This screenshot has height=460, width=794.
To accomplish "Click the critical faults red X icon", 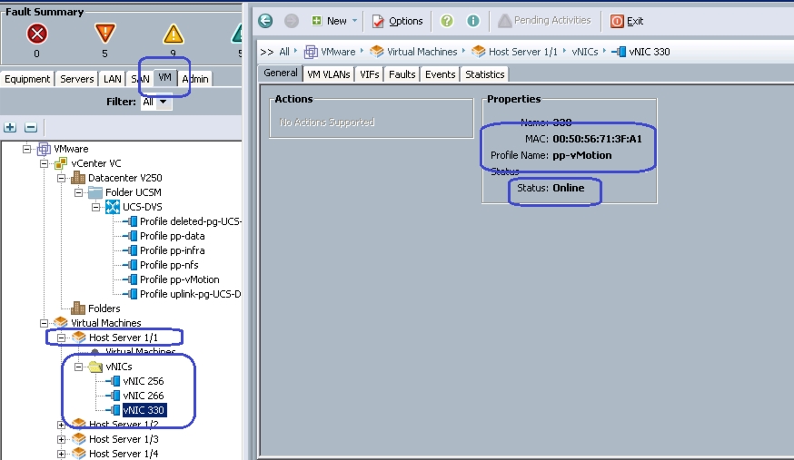I will tap(37, 34).
